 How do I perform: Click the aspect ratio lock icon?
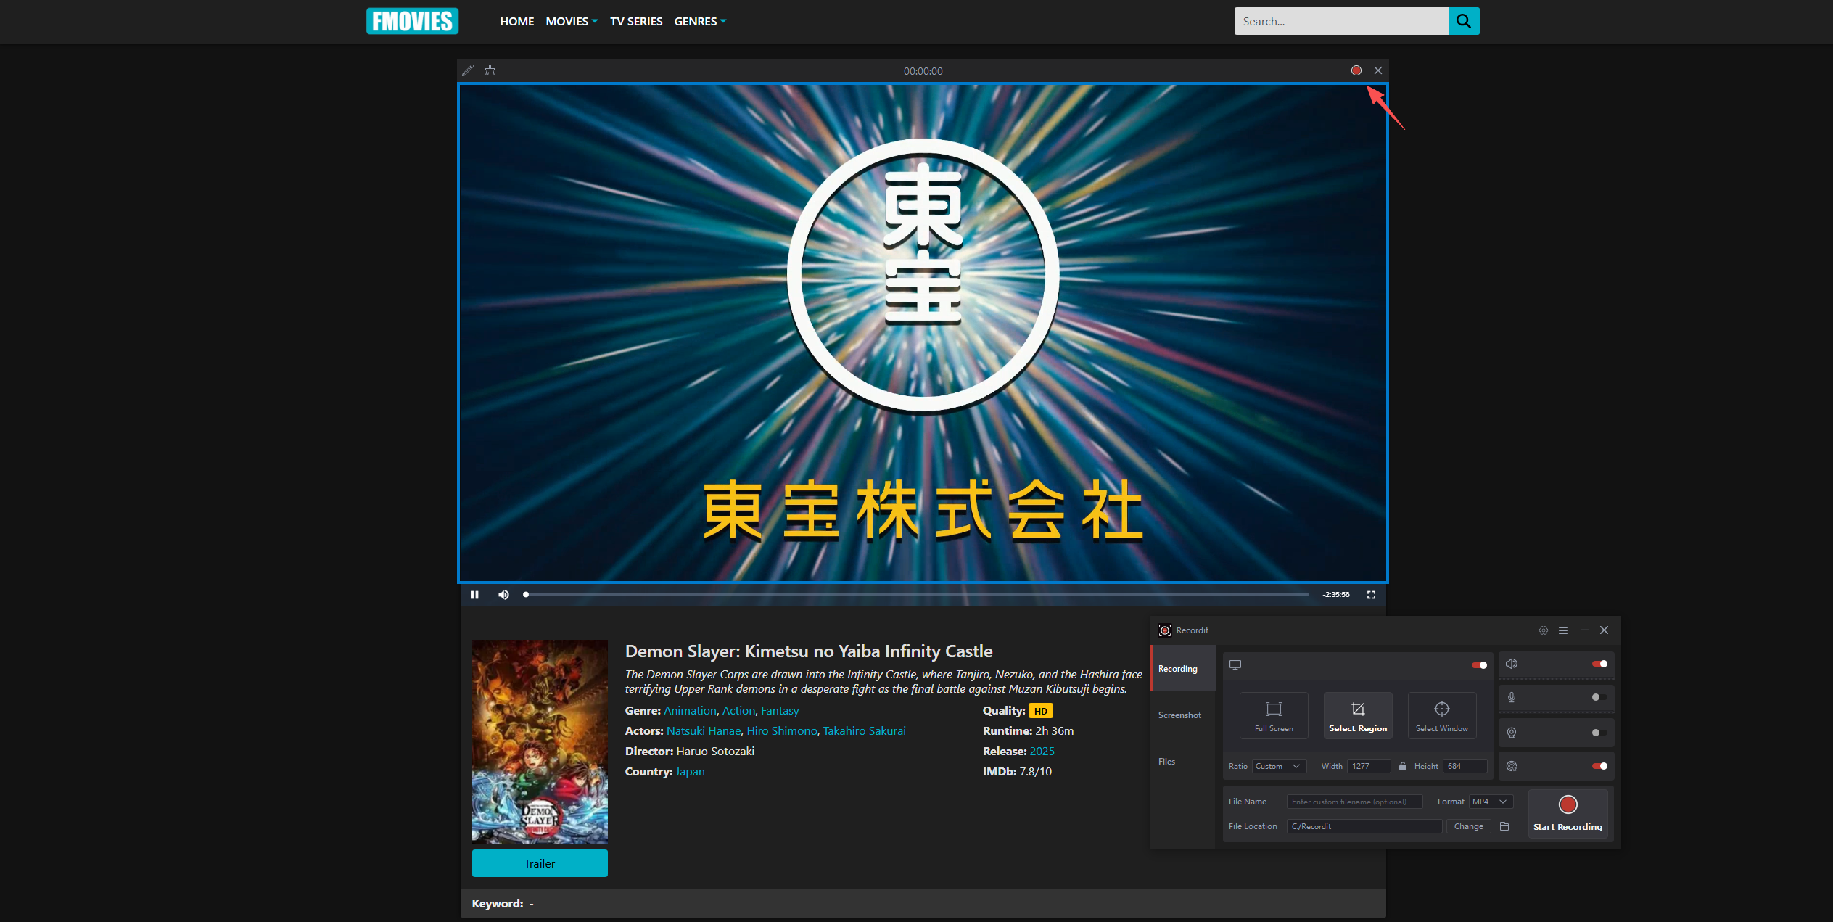click(x=1402, y=766)
